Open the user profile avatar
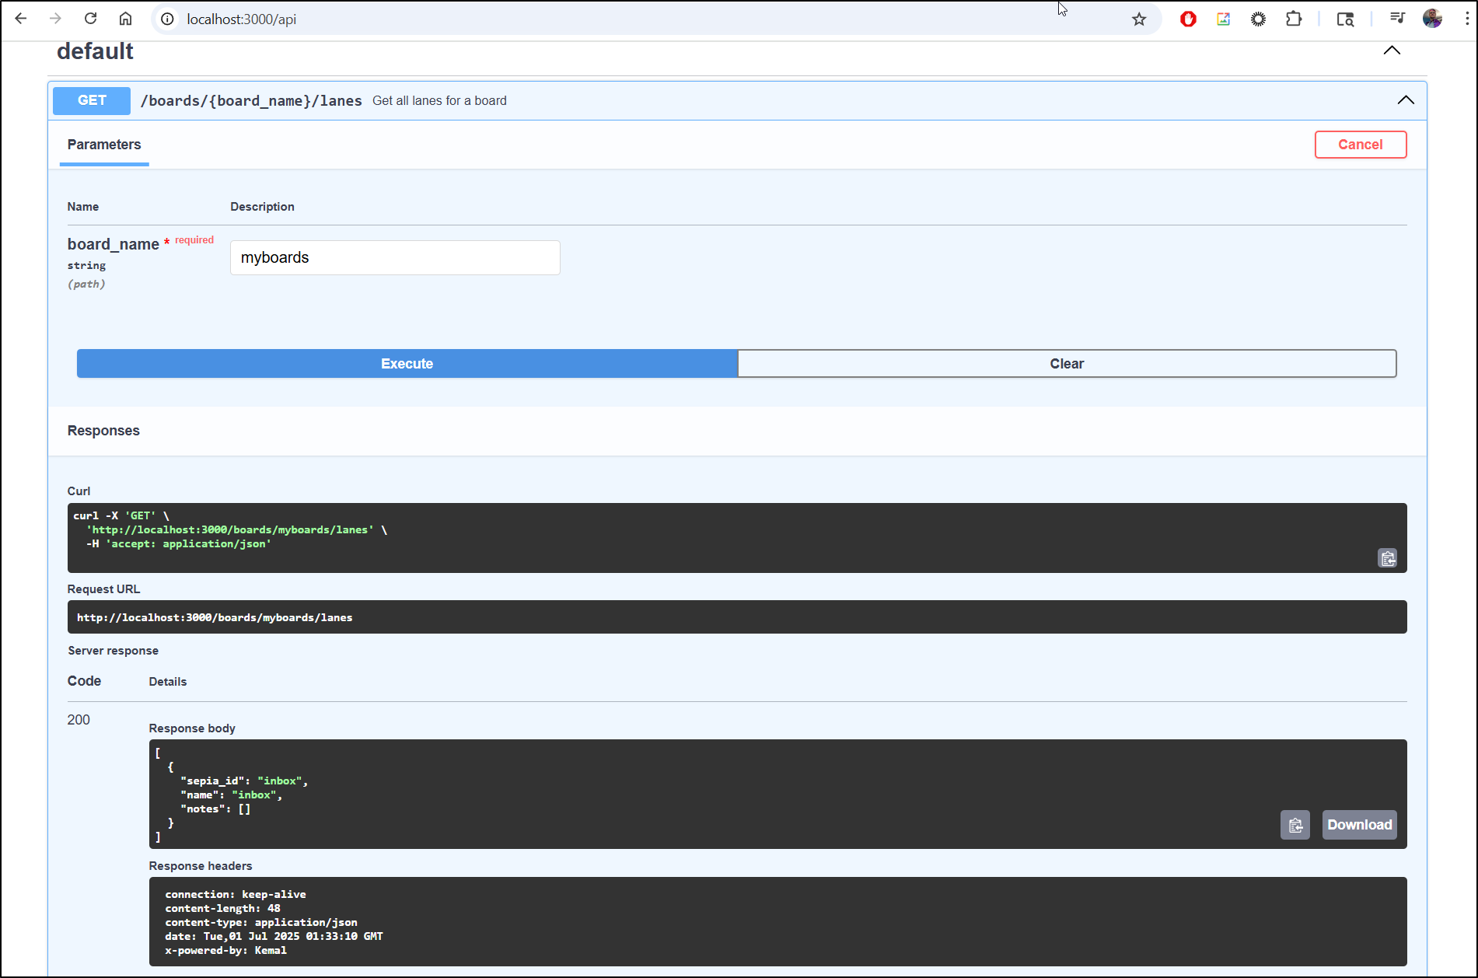The width and height of the screenshot is (1478, 978). click(x=1432, y=19)
